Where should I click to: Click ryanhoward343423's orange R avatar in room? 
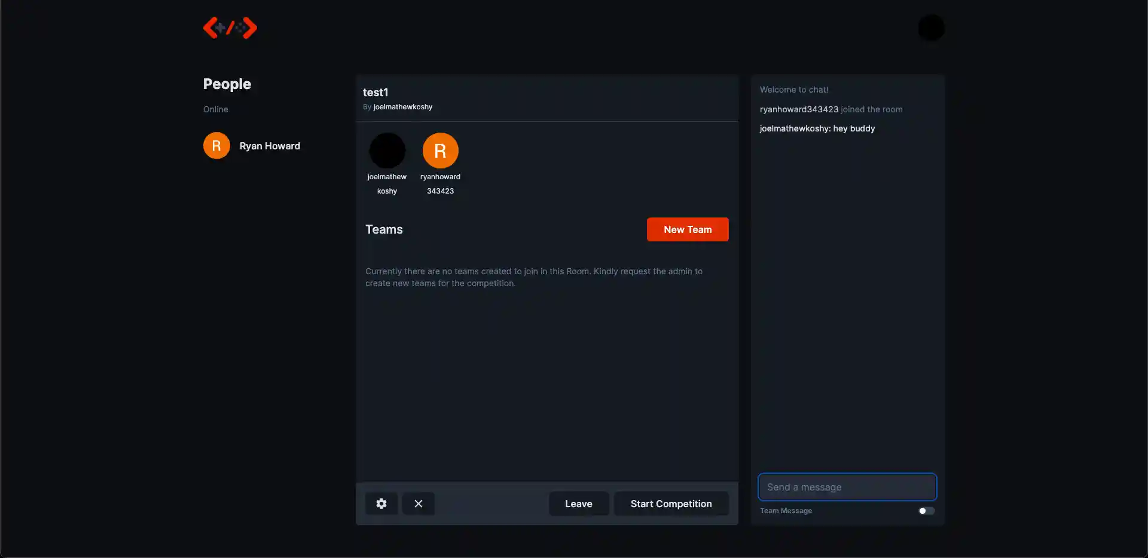440,151
